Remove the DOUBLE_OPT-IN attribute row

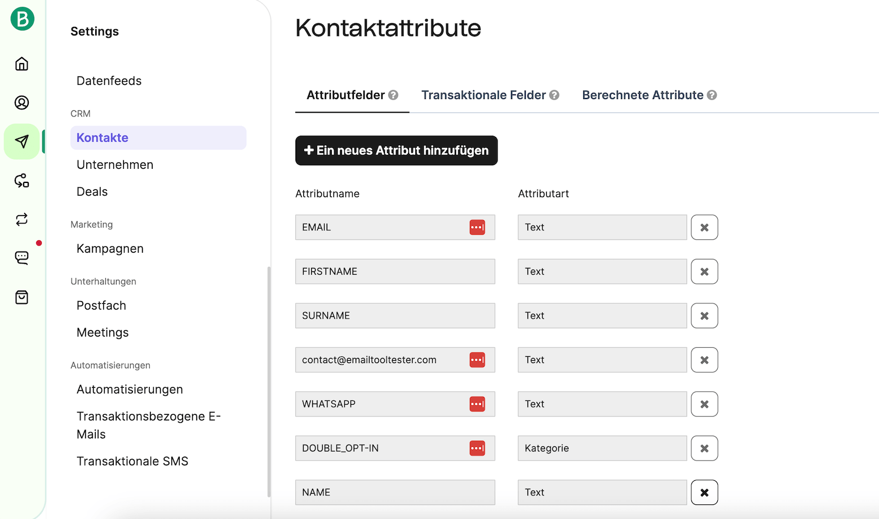click(x=704, y=449)
